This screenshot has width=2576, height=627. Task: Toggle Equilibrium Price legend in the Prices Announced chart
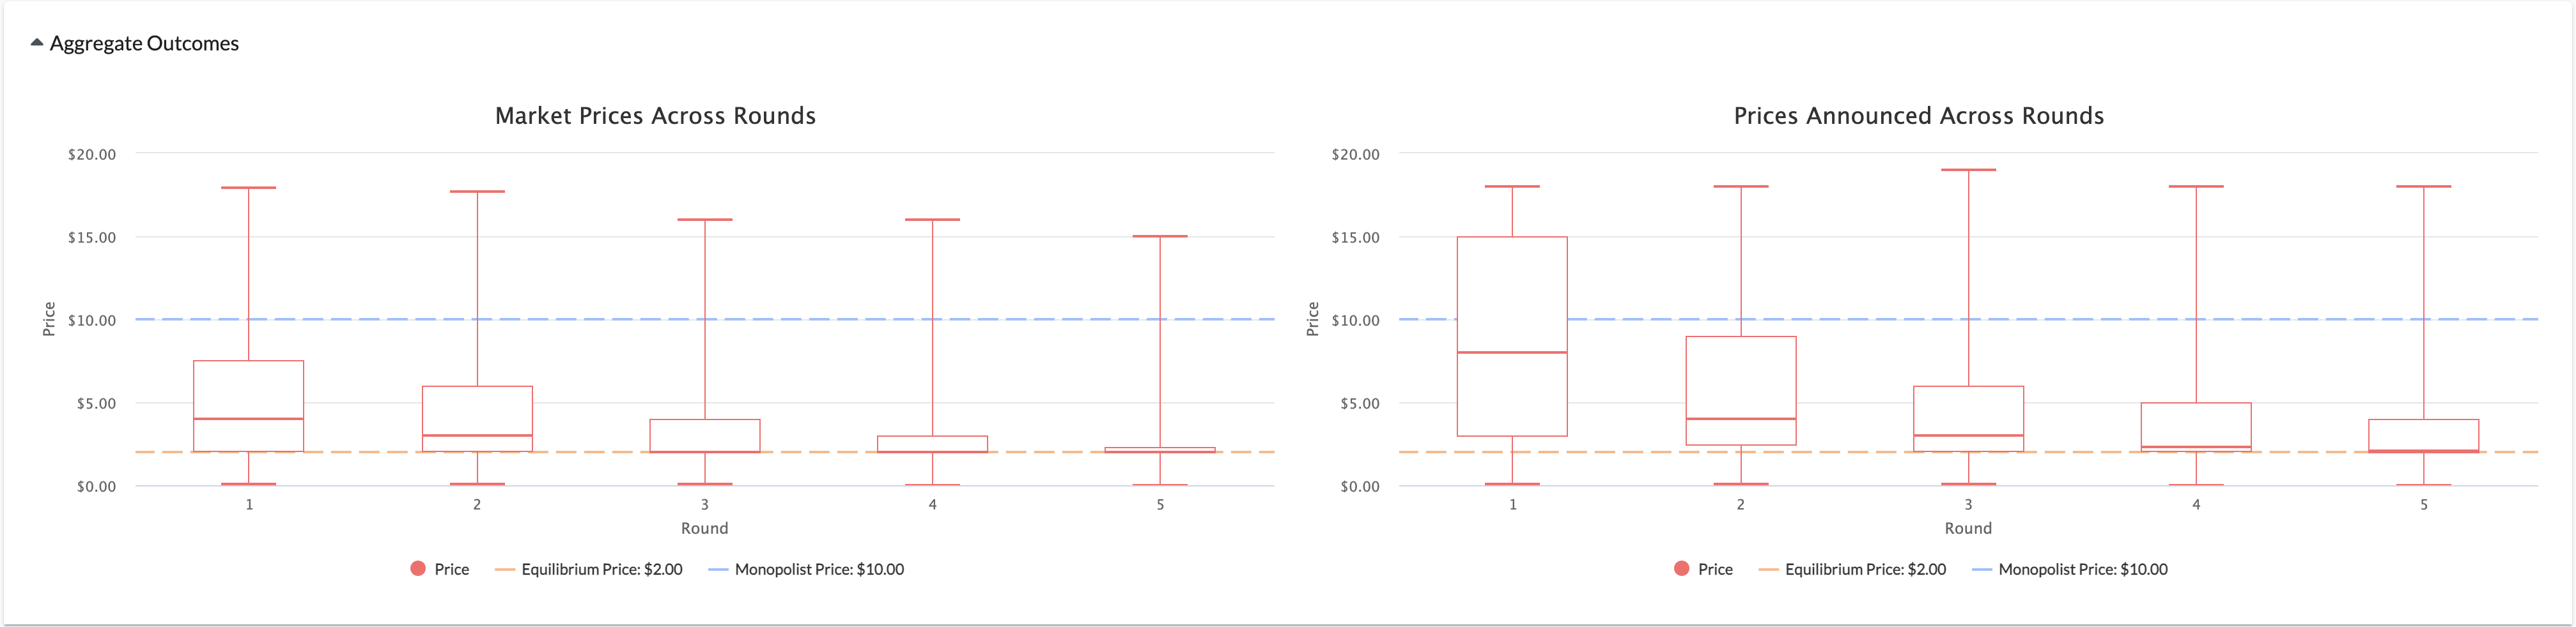(x=1853, y=569)
